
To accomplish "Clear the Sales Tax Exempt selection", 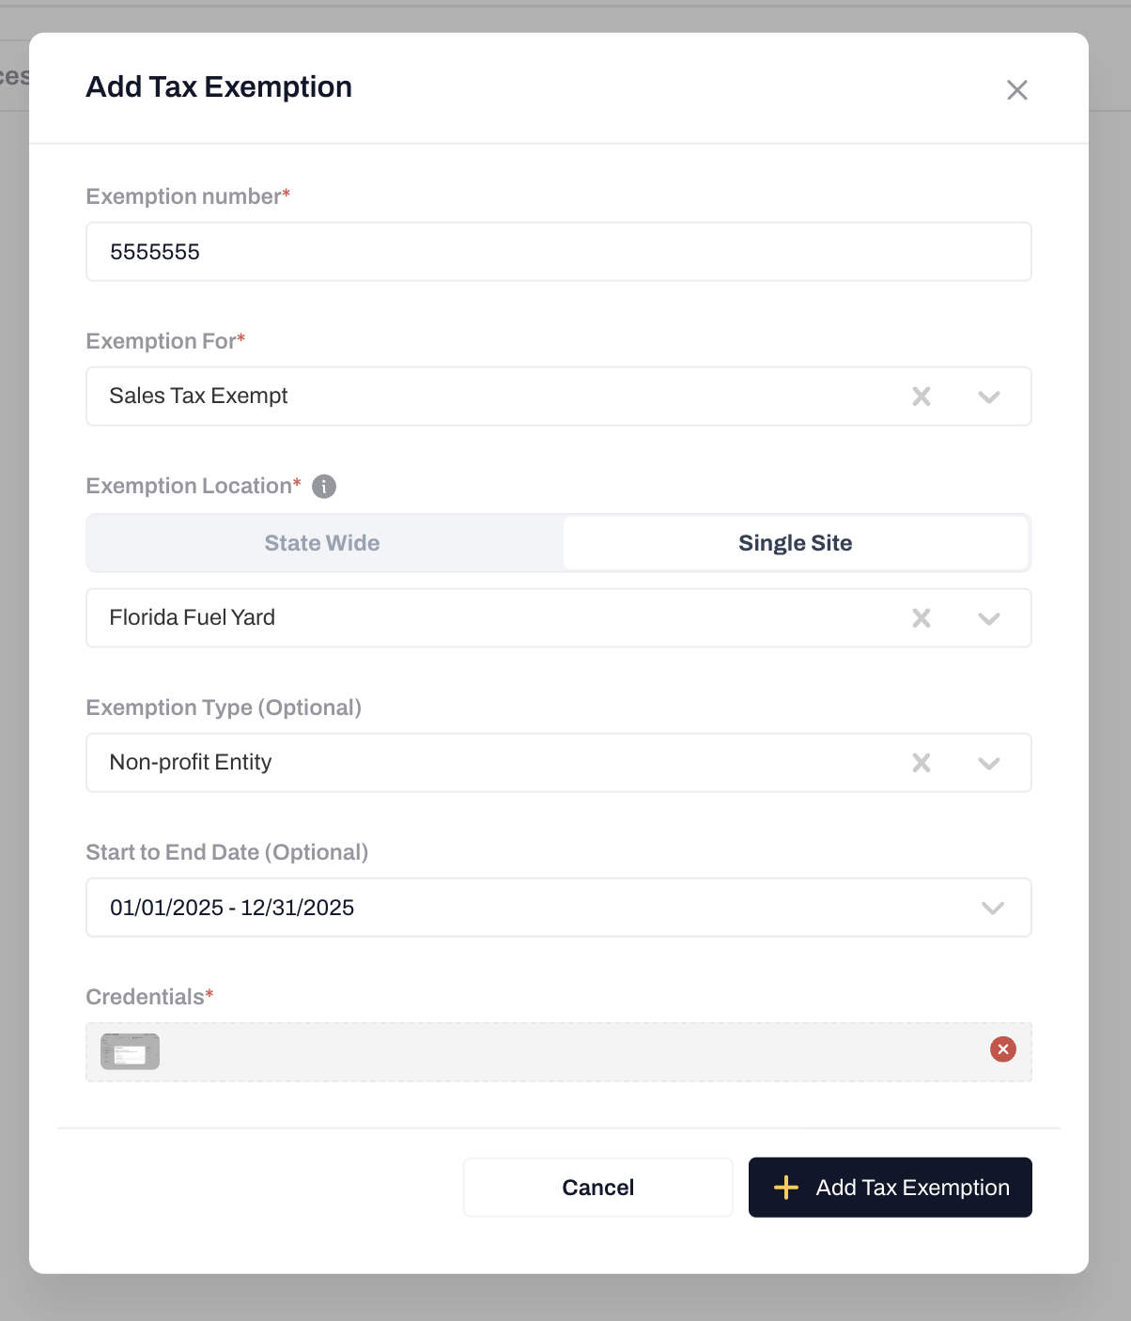I will coord(922,396).
